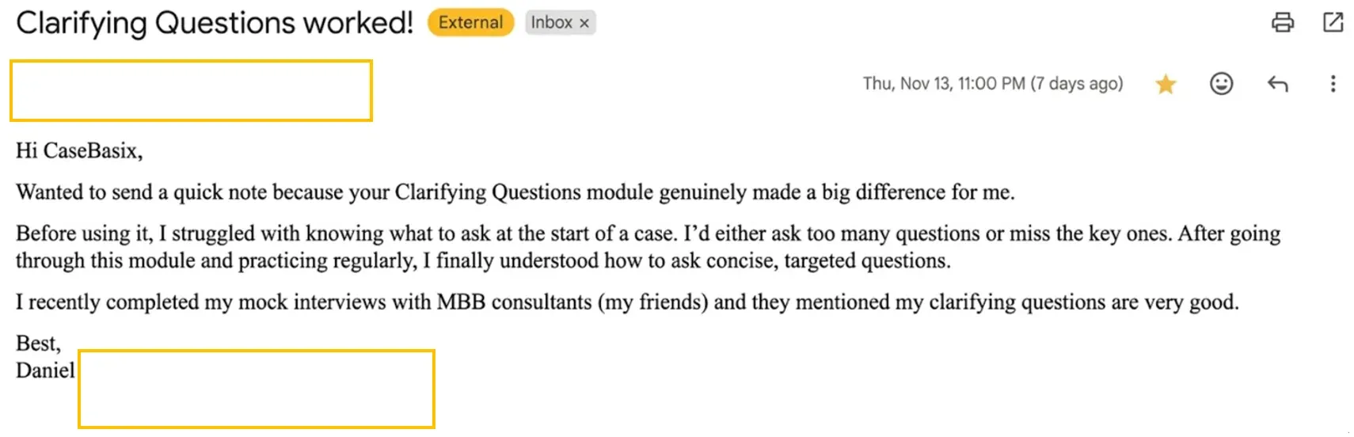
Task: Click the "Best," closing line
Action: click(38, 344)
